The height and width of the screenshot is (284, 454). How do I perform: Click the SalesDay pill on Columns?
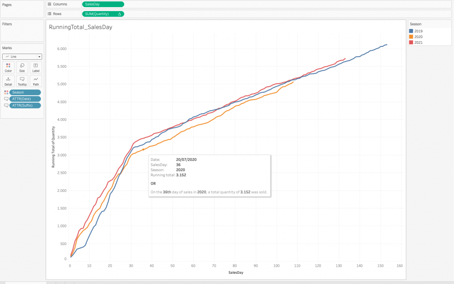(x=103, y=4)
